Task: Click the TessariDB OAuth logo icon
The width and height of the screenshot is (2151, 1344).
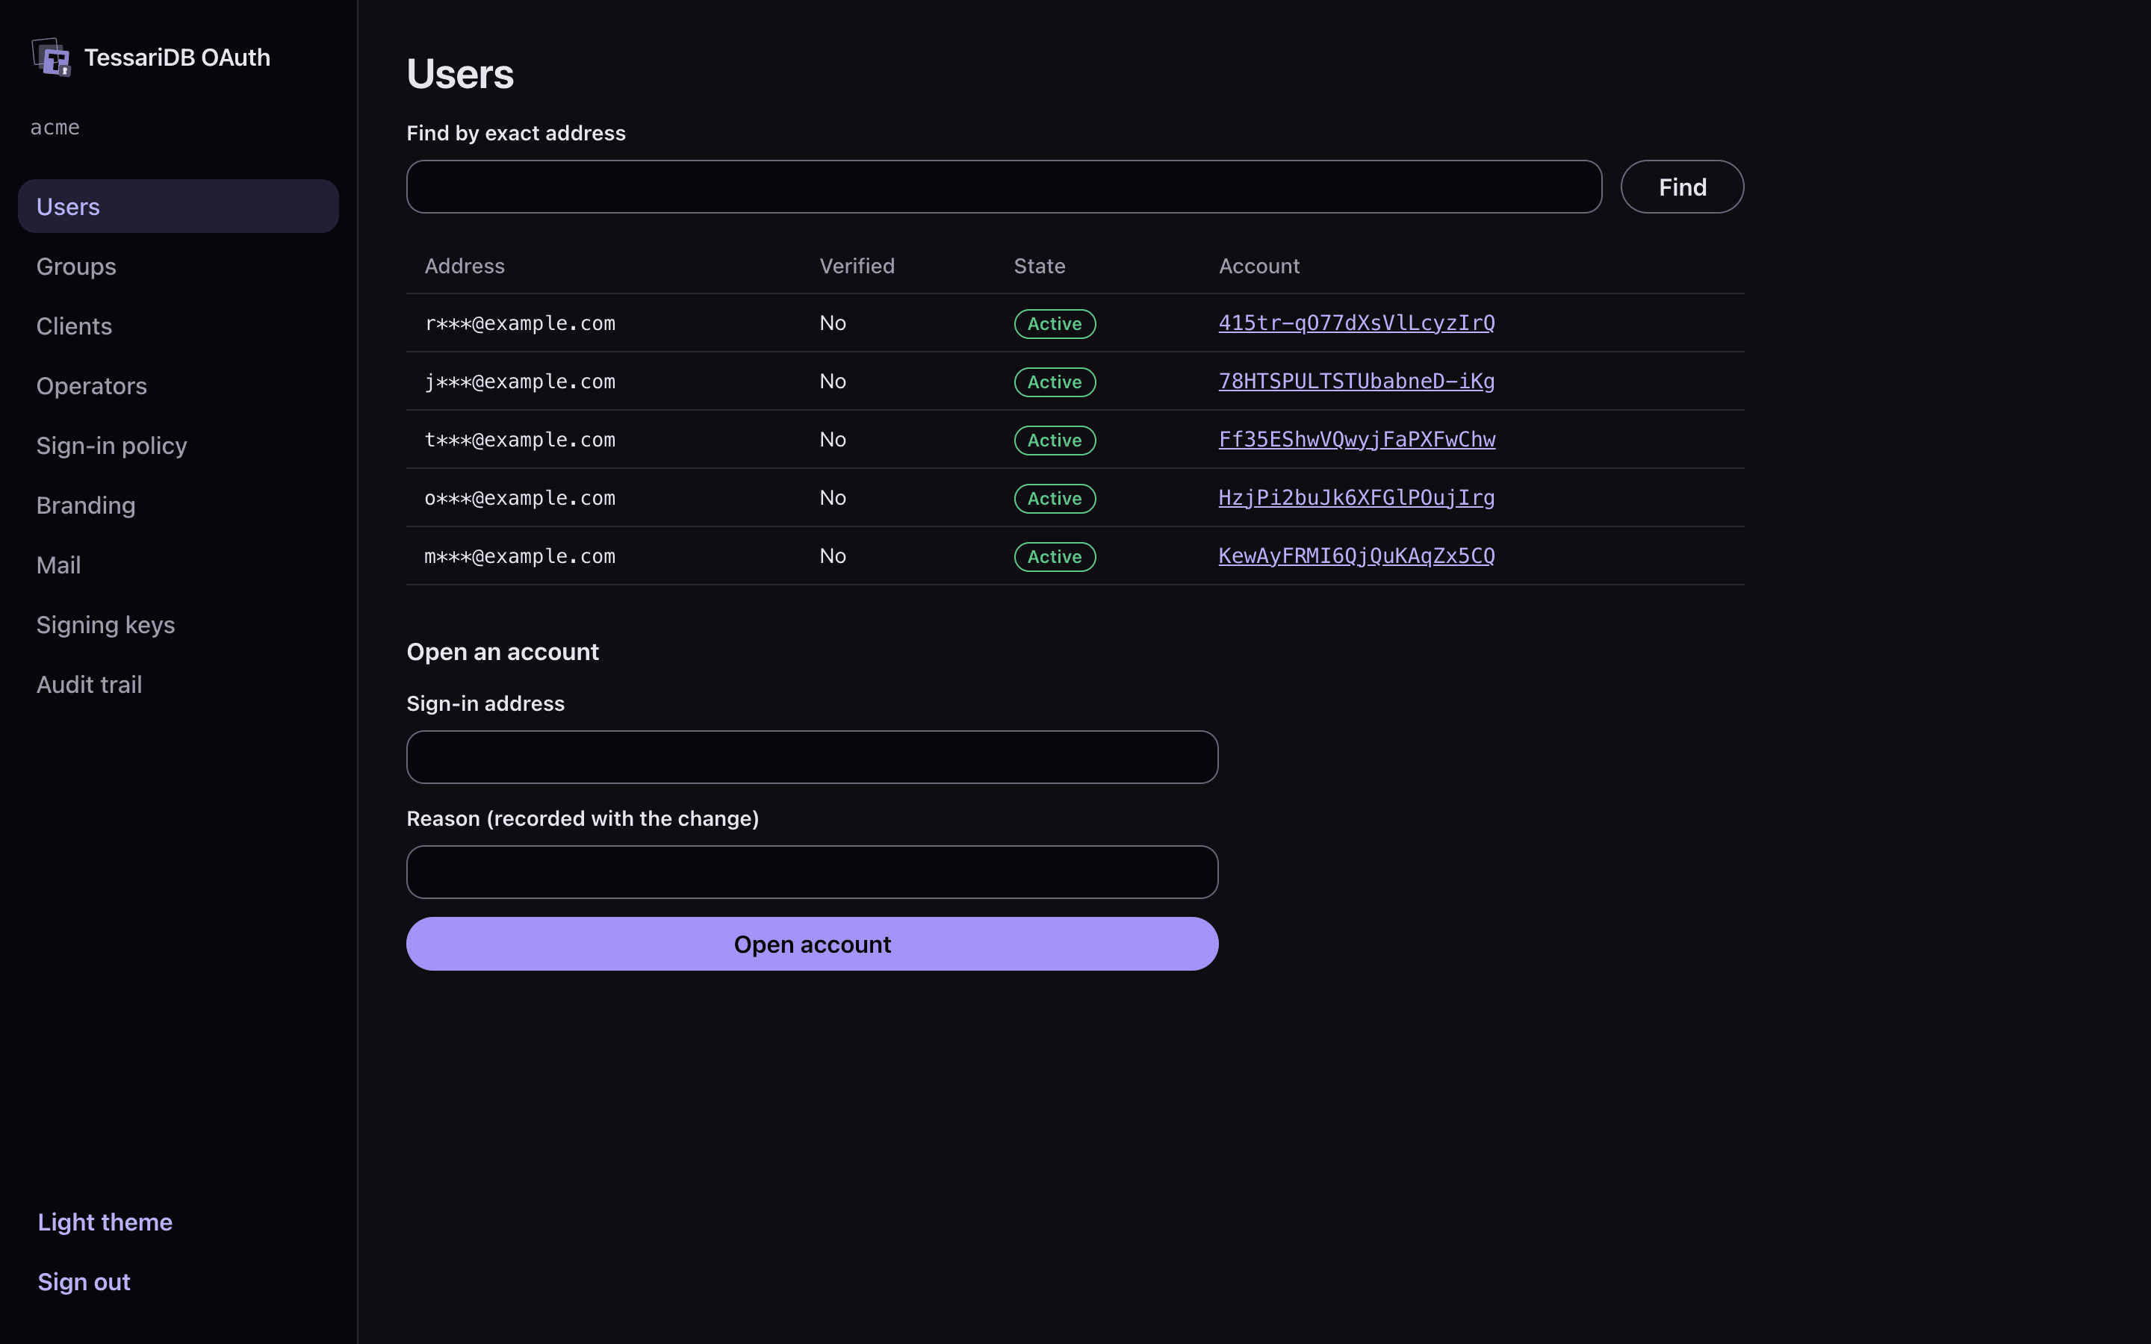Action: coord(51,57)
